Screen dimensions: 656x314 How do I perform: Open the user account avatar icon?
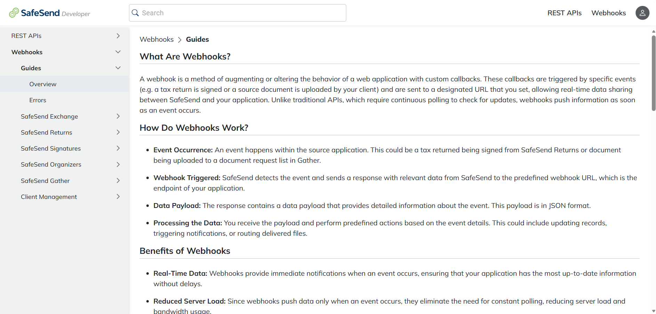click(x=642, y=13)
